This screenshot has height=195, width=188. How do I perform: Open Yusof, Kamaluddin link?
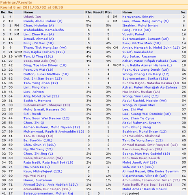point(138,52)
